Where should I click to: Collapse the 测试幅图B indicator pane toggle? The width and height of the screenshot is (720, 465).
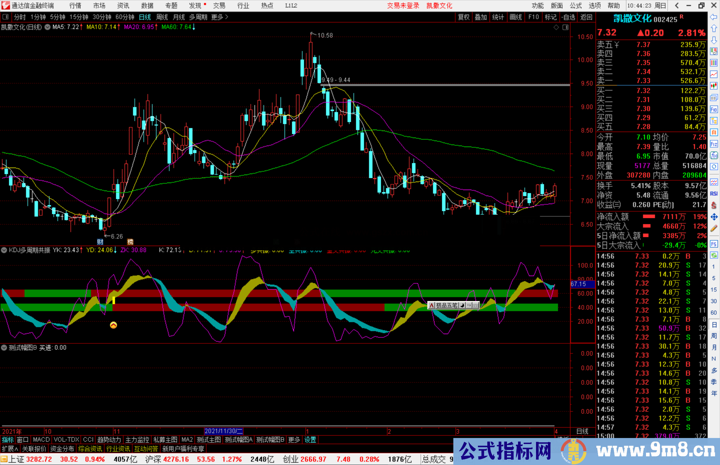4,348
